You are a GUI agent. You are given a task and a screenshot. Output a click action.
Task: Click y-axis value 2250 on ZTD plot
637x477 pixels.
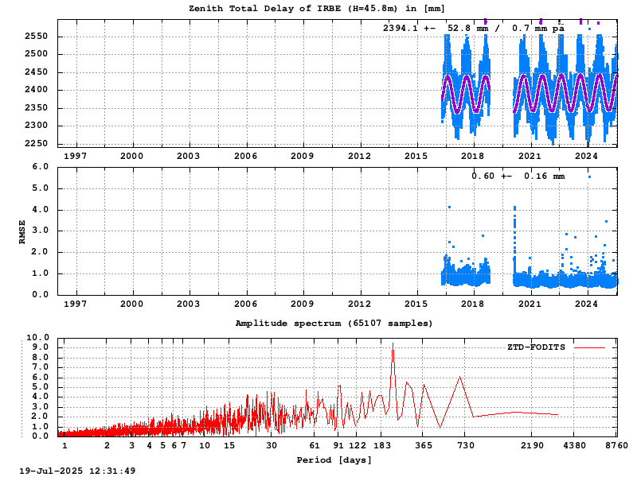(36, 143)
